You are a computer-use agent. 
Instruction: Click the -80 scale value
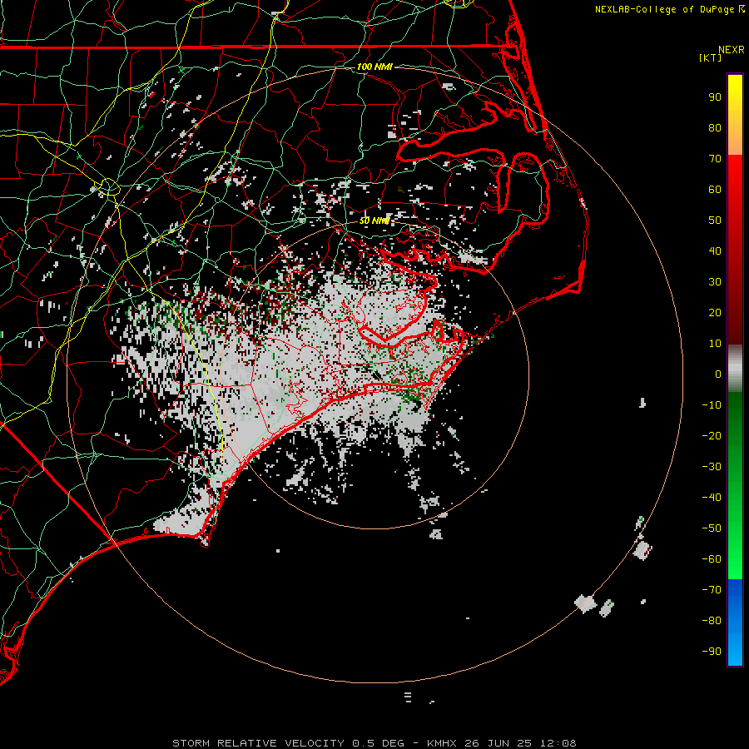[x=712, y=621]
